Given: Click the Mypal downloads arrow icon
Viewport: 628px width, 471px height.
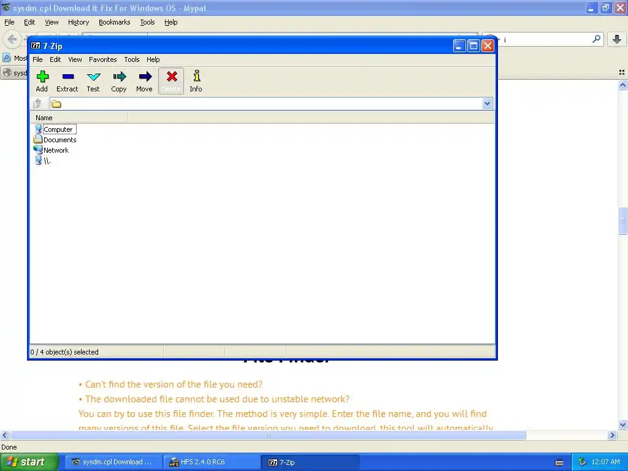Looking at the screenshot, I should (617, 39).
